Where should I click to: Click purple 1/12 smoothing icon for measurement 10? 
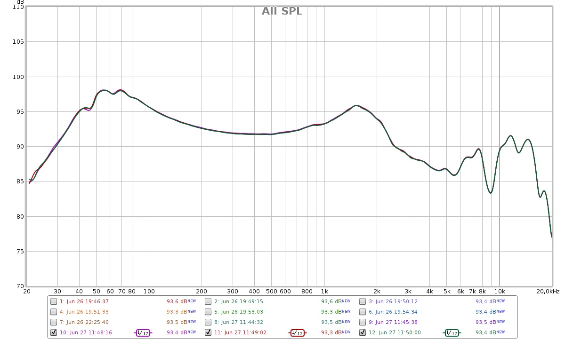tap(143, 333)
